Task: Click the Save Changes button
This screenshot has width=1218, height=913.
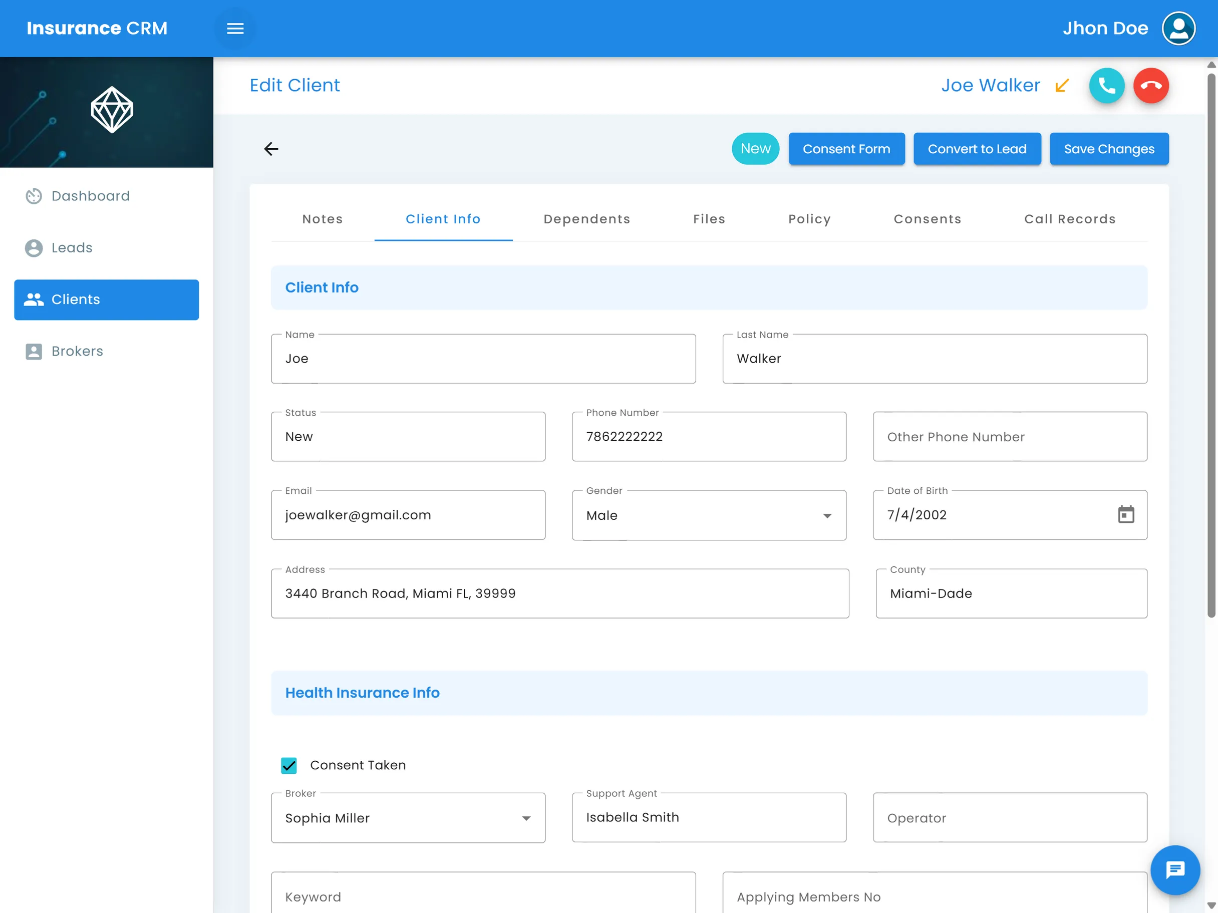Action: click(1109, 149)
